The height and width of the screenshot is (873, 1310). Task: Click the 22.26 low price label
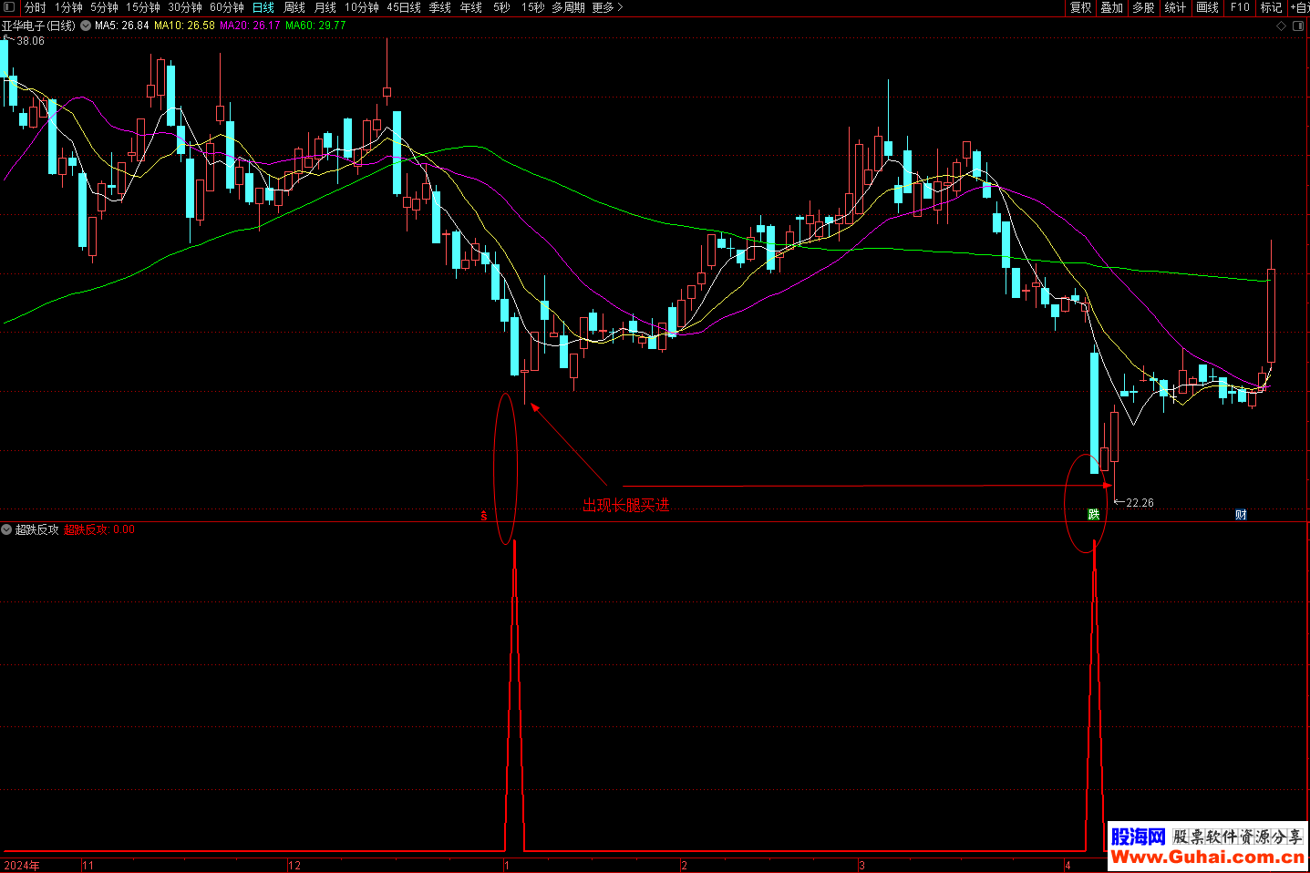(x=1140, y=503)
